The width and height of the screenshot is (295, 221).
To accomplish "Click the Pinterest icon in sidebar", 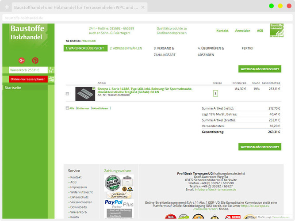I will (x=35, y=60).
